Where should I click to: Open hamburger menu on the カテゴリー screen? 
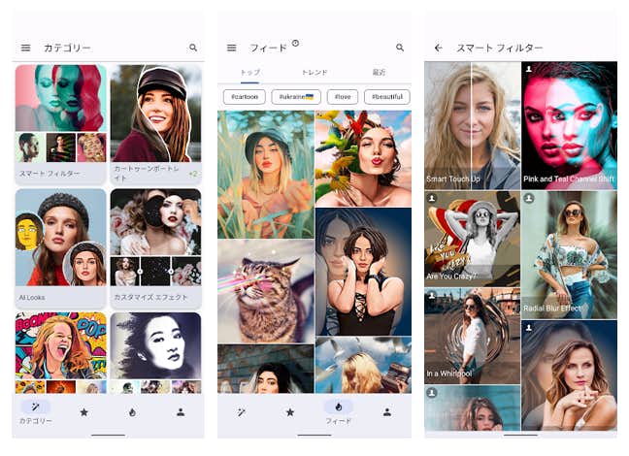point(26,48)
